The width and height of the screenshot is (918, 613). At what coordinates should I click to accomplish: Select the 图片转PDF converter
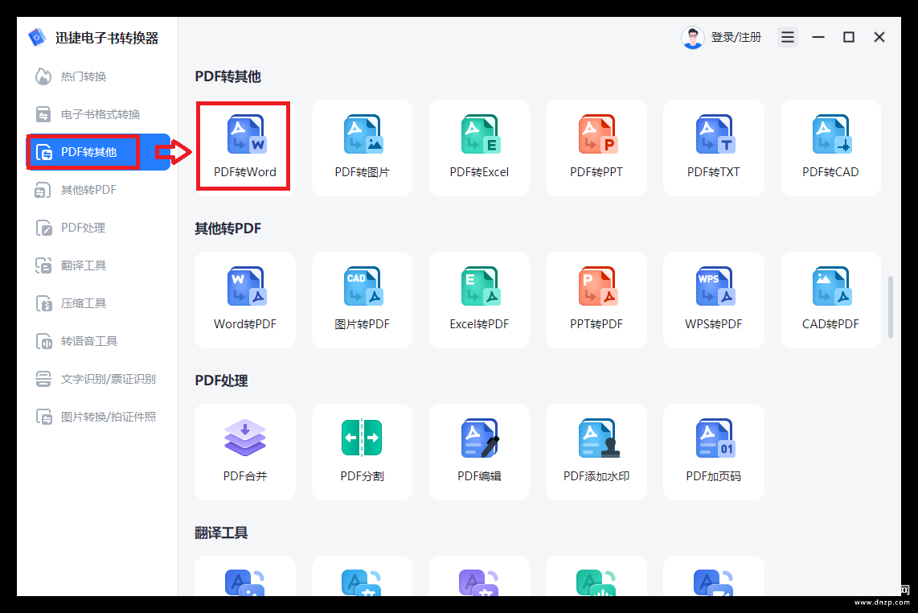(362, 300)
